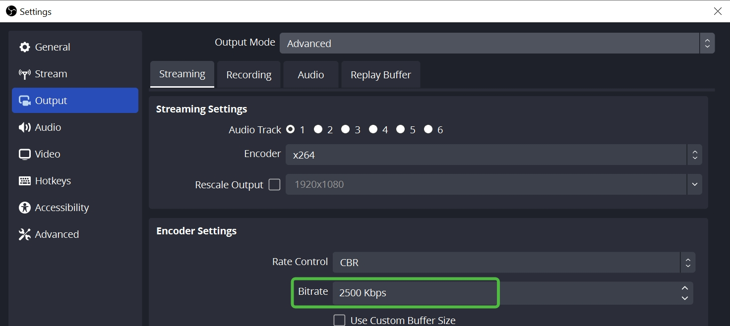Click the Video display icon
The height and width of the screenshot is (326, 730).
point(24,154)
